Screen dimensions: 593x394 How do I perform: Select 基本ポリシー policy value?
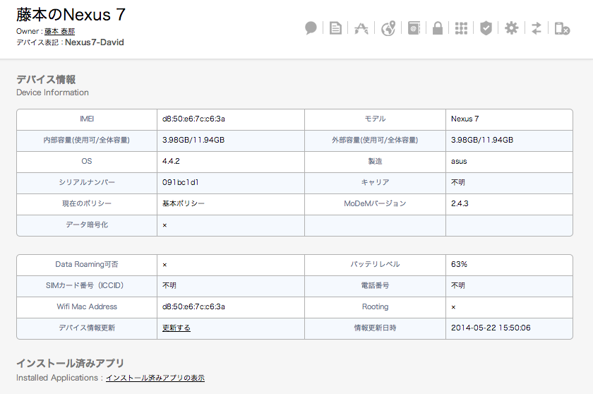[x=184, y=203]
